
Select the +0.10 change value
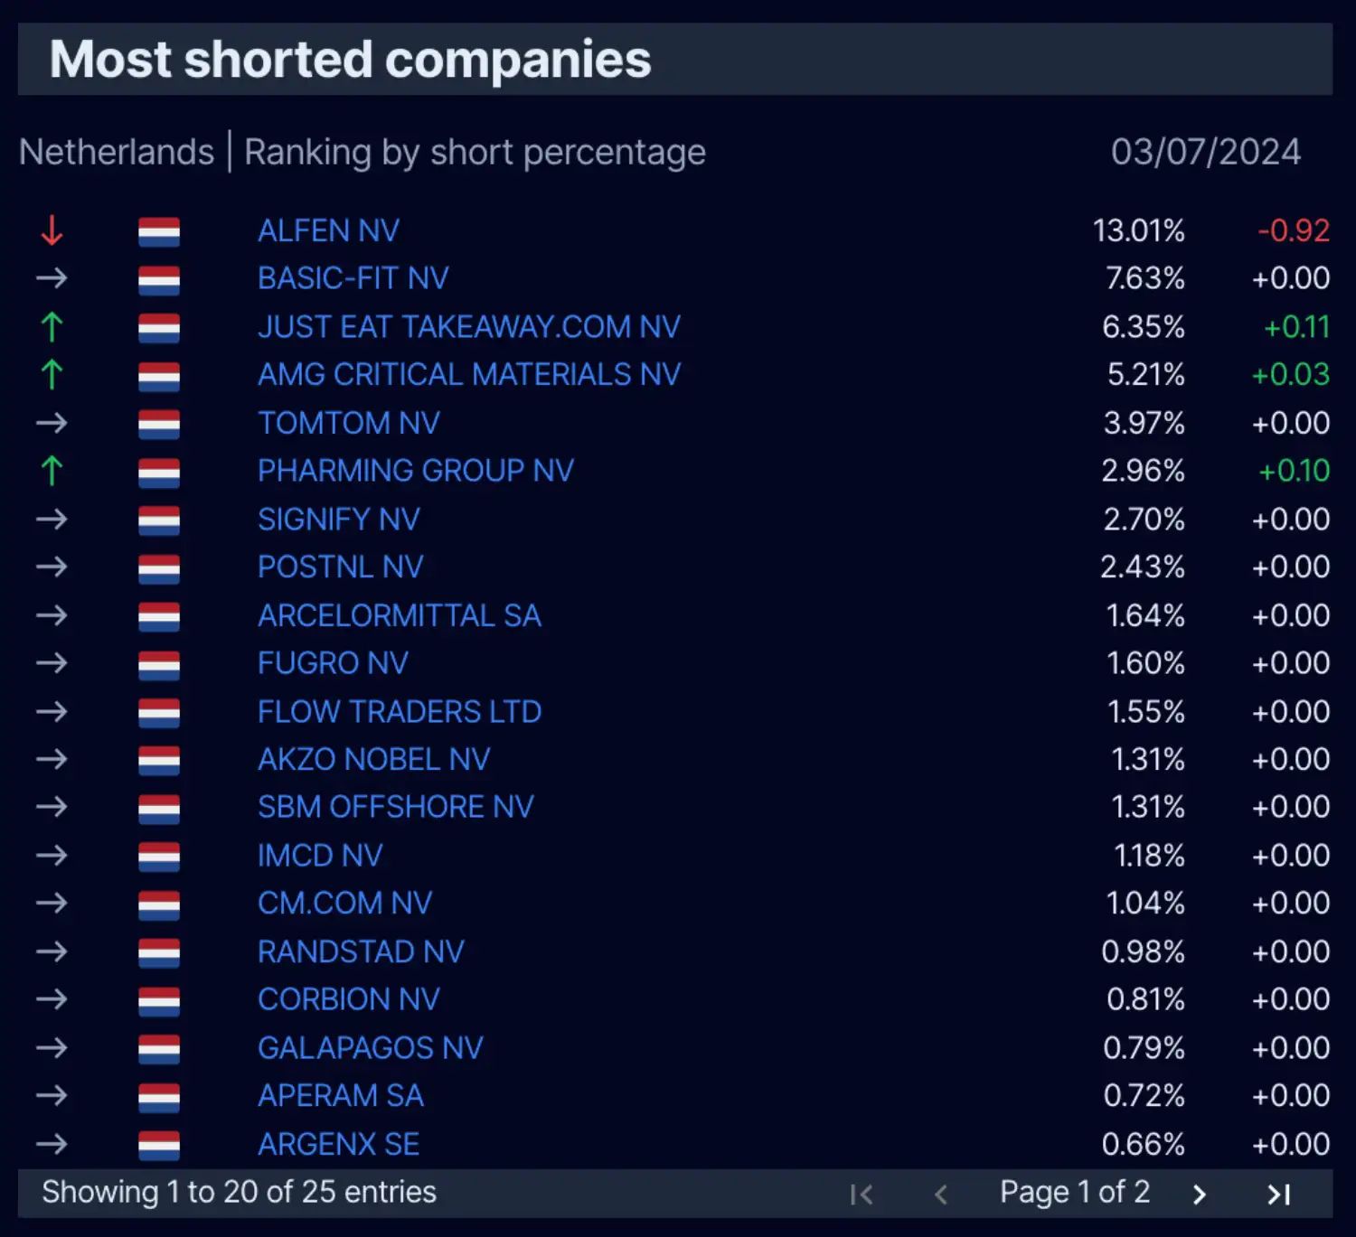coord(1295,471)
